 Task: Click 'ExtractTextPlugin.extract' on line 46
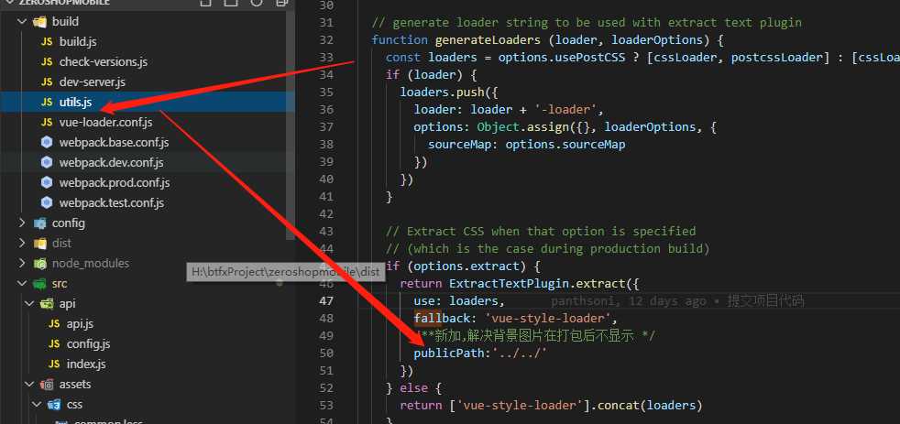(x=538, y=284)
